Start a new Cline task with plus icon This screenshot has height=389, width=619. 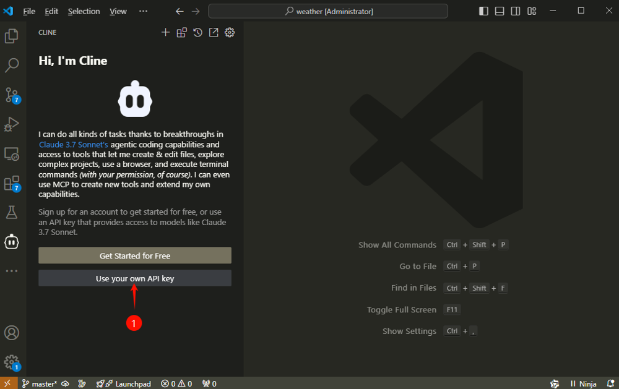click(x=165, y=33)
